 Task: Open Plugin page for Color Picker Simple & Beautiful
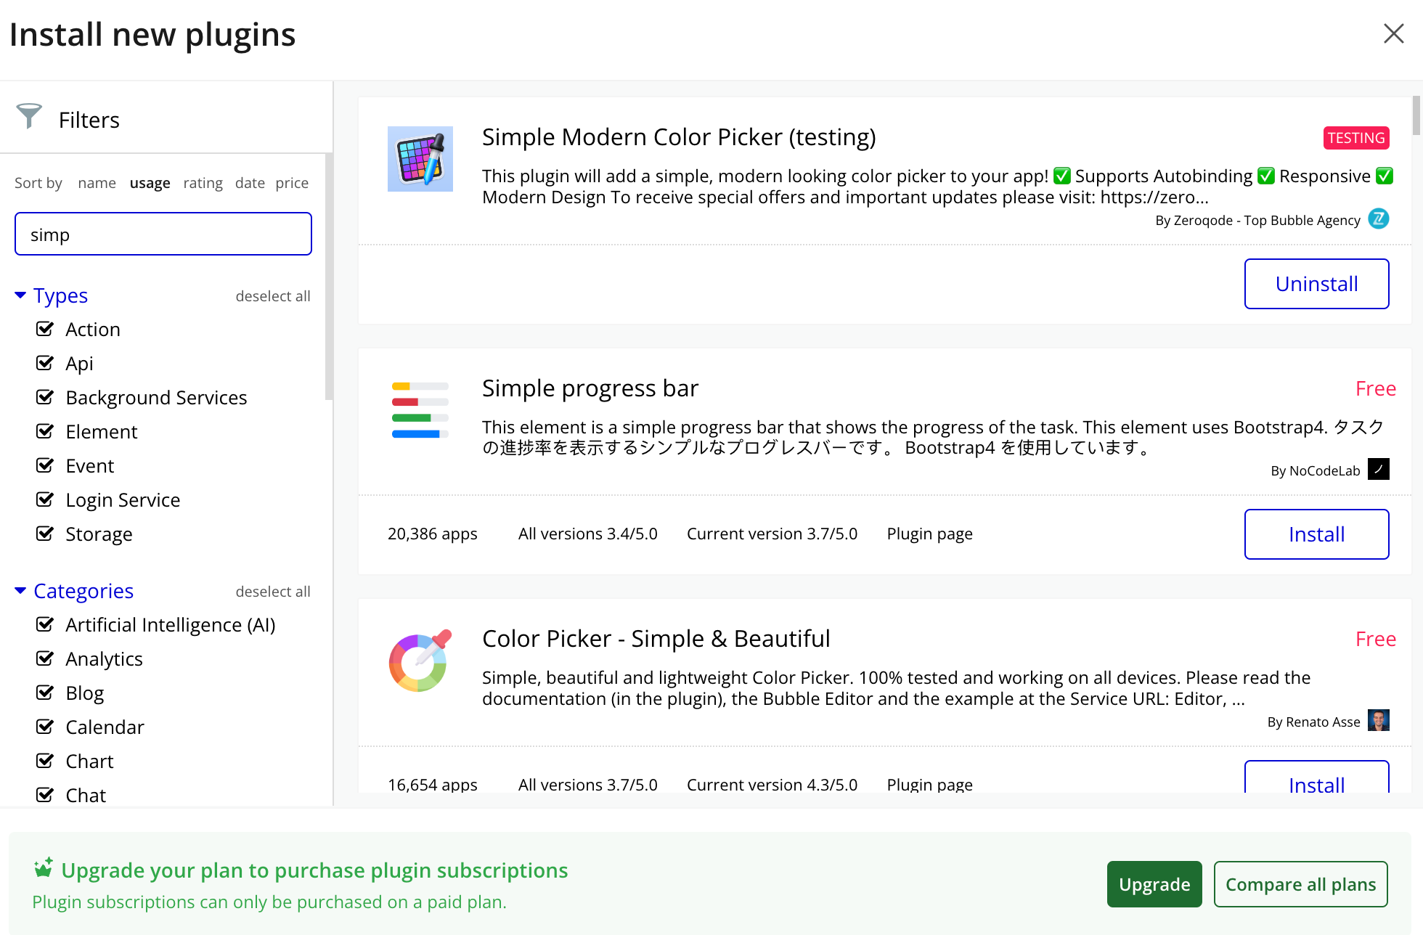929,785
